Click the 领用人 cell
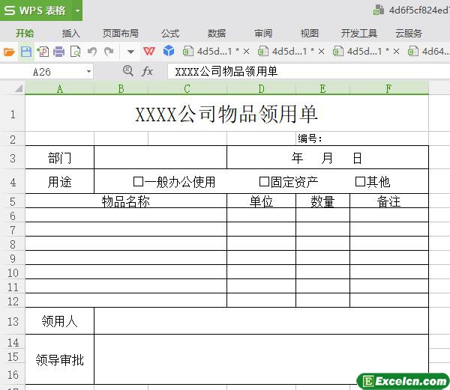This screenshot has height=390, width=450. pyautogui.click(x=60, y=321)
